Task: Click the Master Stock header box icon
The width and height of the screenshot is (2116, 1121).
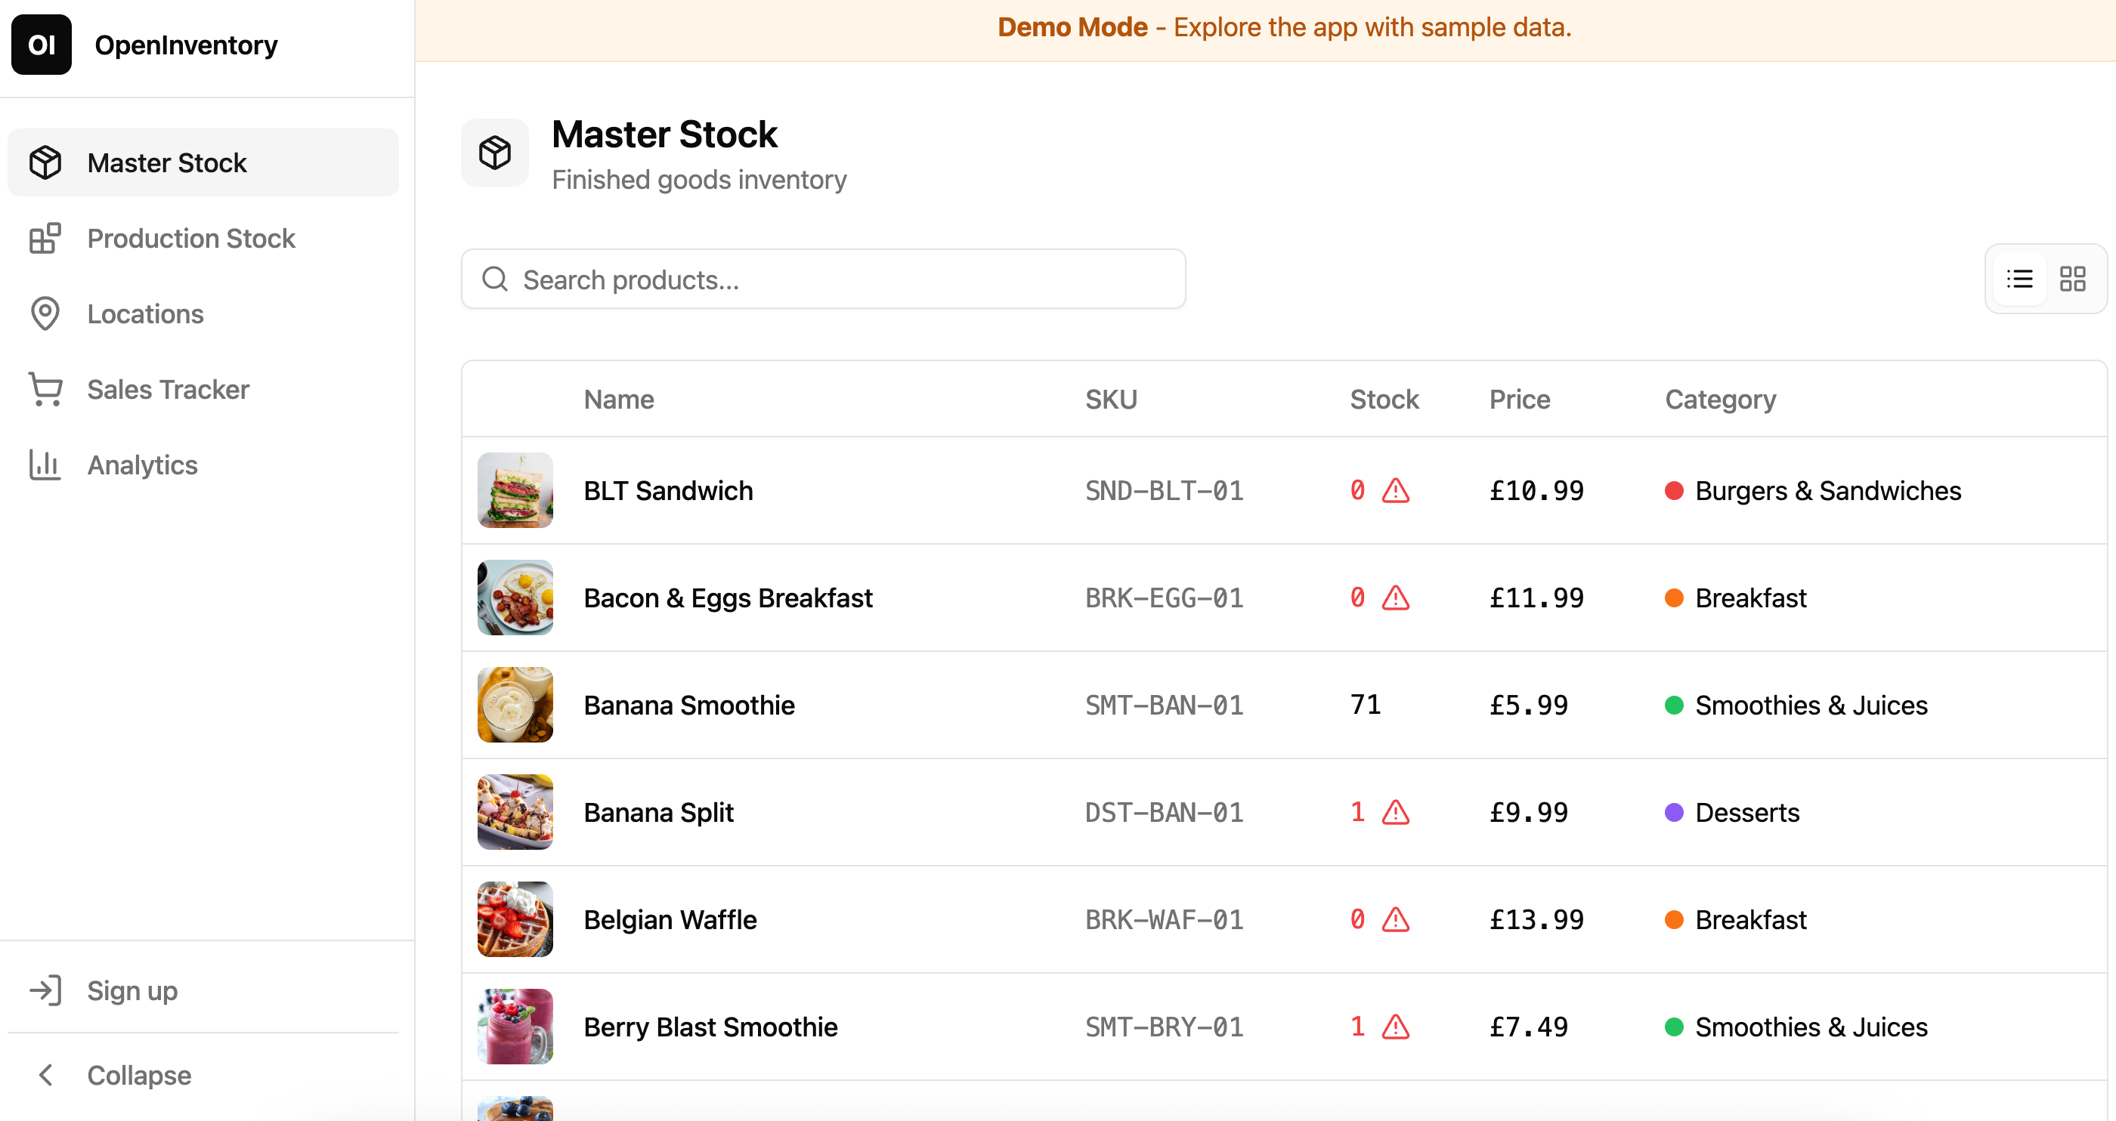Action: [x=494, y=153]
